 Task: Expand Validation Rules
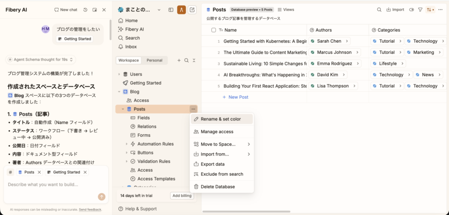pos(127,161)
